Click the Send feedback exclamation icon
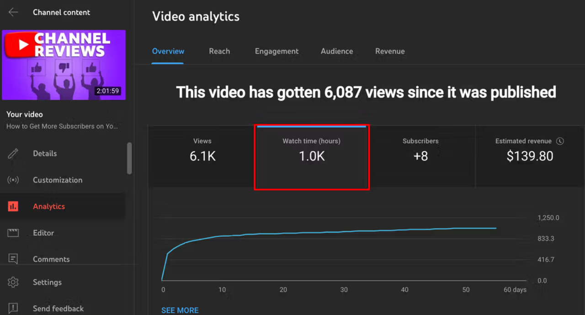This screenshot has width=585, height=315. coord(13,309)
